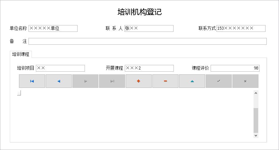Click the 联系方式 label
279x150 pixels.
(x=207, y=28)
